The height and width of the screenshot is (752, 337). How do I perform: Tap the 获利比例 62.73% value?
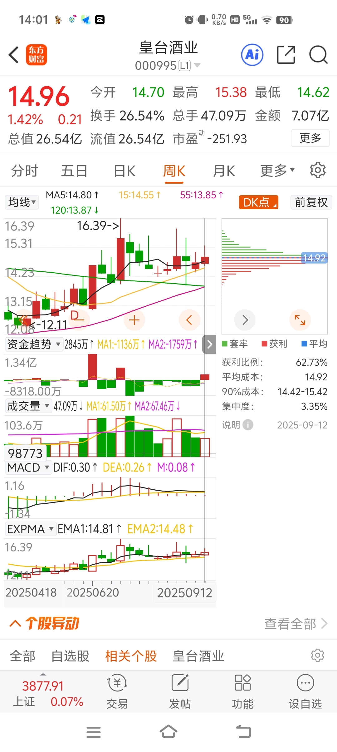pyautogui.click(x=311, y=362)
